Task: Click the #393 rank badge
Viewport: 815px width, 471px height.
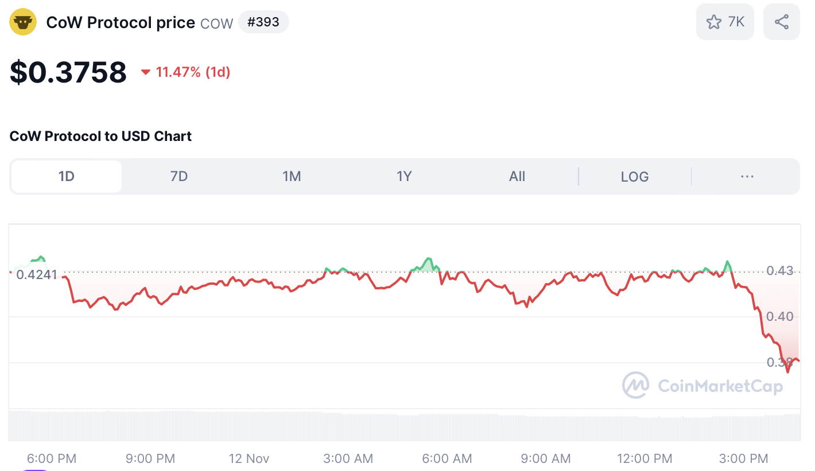Action: (263, 22)
